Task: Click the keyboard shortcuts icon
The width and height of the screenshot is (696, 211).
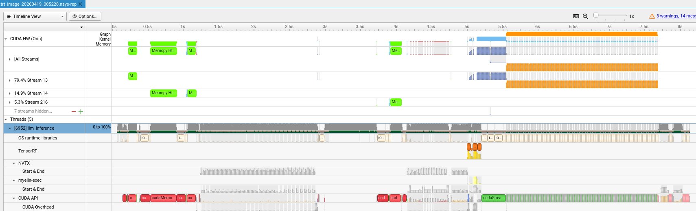Action: tap(576, 16)
